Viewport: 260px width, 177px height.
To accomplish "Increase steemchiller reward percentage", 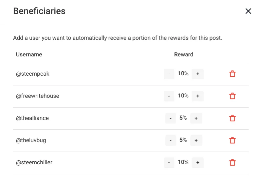I will pos(198,162).
